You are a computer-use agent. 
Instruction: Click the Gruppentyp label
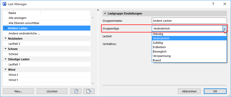pyautogui.click(x=111, y=28)
